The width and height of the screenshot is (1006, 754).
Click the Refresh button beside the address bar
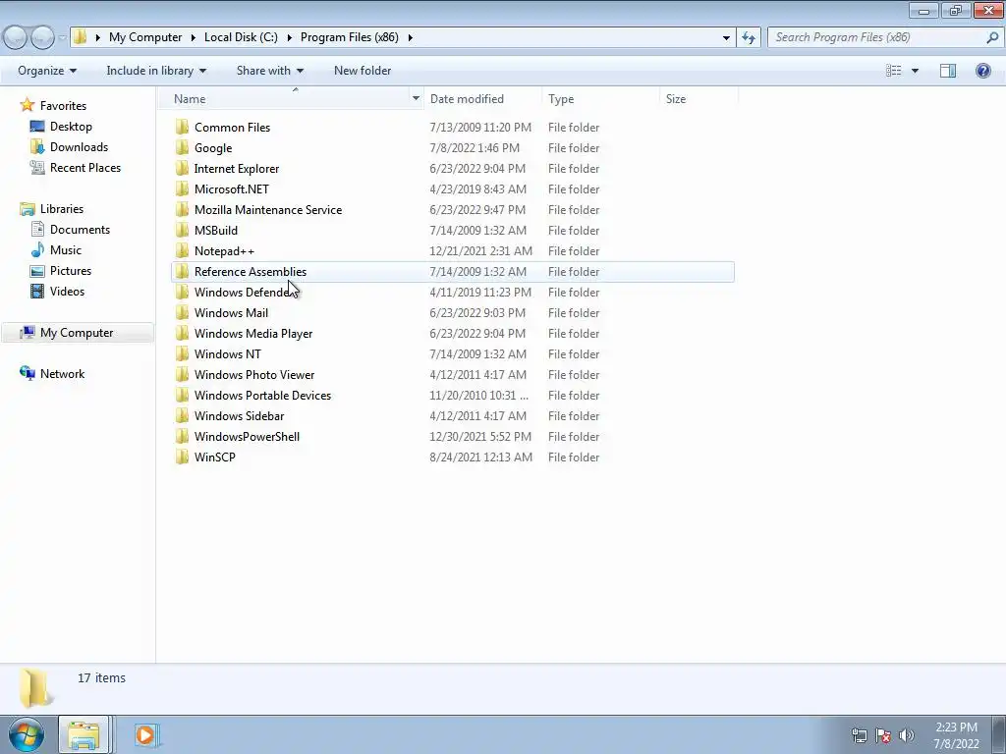(x=748, y=37)
